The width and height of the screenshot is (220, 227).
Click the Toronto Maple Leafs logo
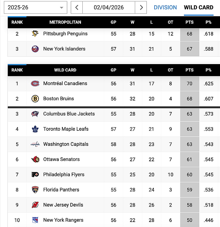[35, 129]
